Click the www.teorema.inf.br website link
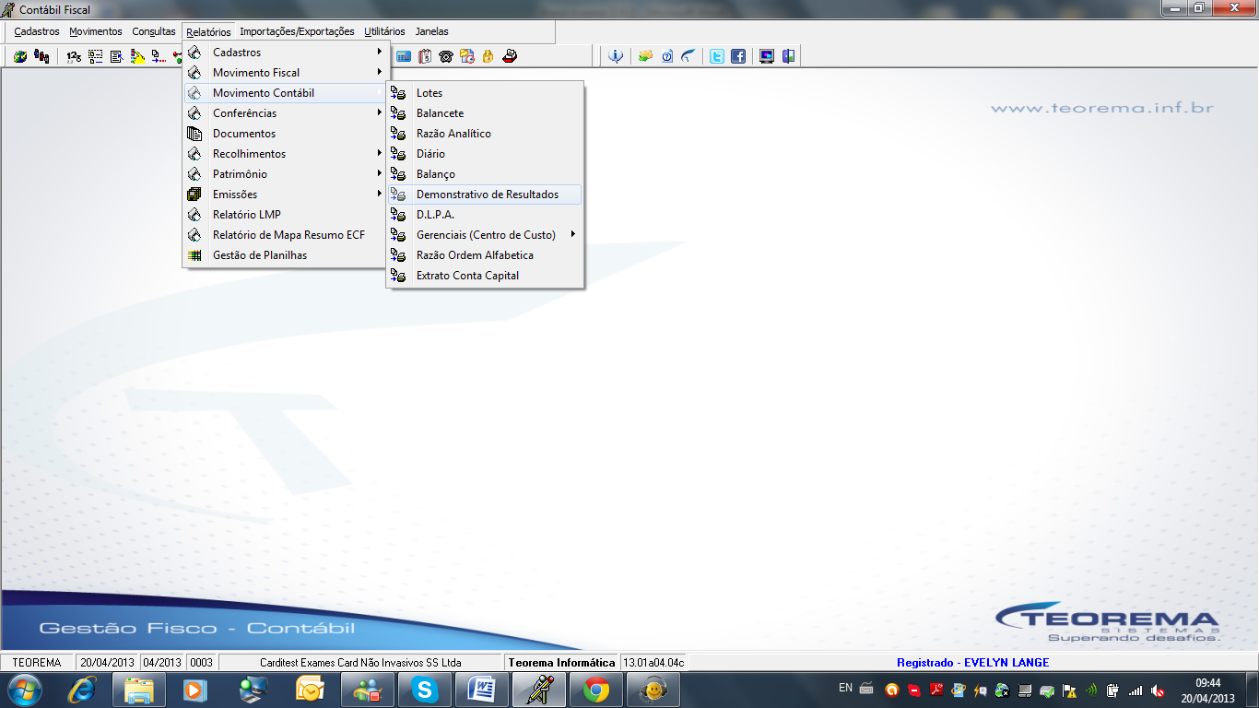The height and width of the screenshot is (708, 1259). (1102, 108)
